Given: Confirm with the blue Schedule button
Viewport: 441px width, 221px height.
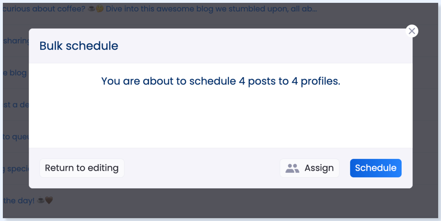Looking at the screenshot, I should 376,168.
